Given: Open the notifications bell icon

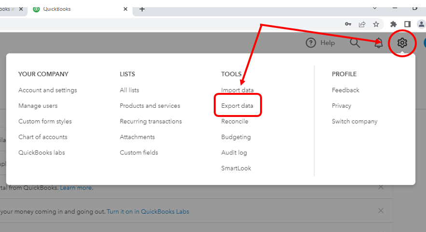Looking at the screenshot, I should click(x=378, y=43).
